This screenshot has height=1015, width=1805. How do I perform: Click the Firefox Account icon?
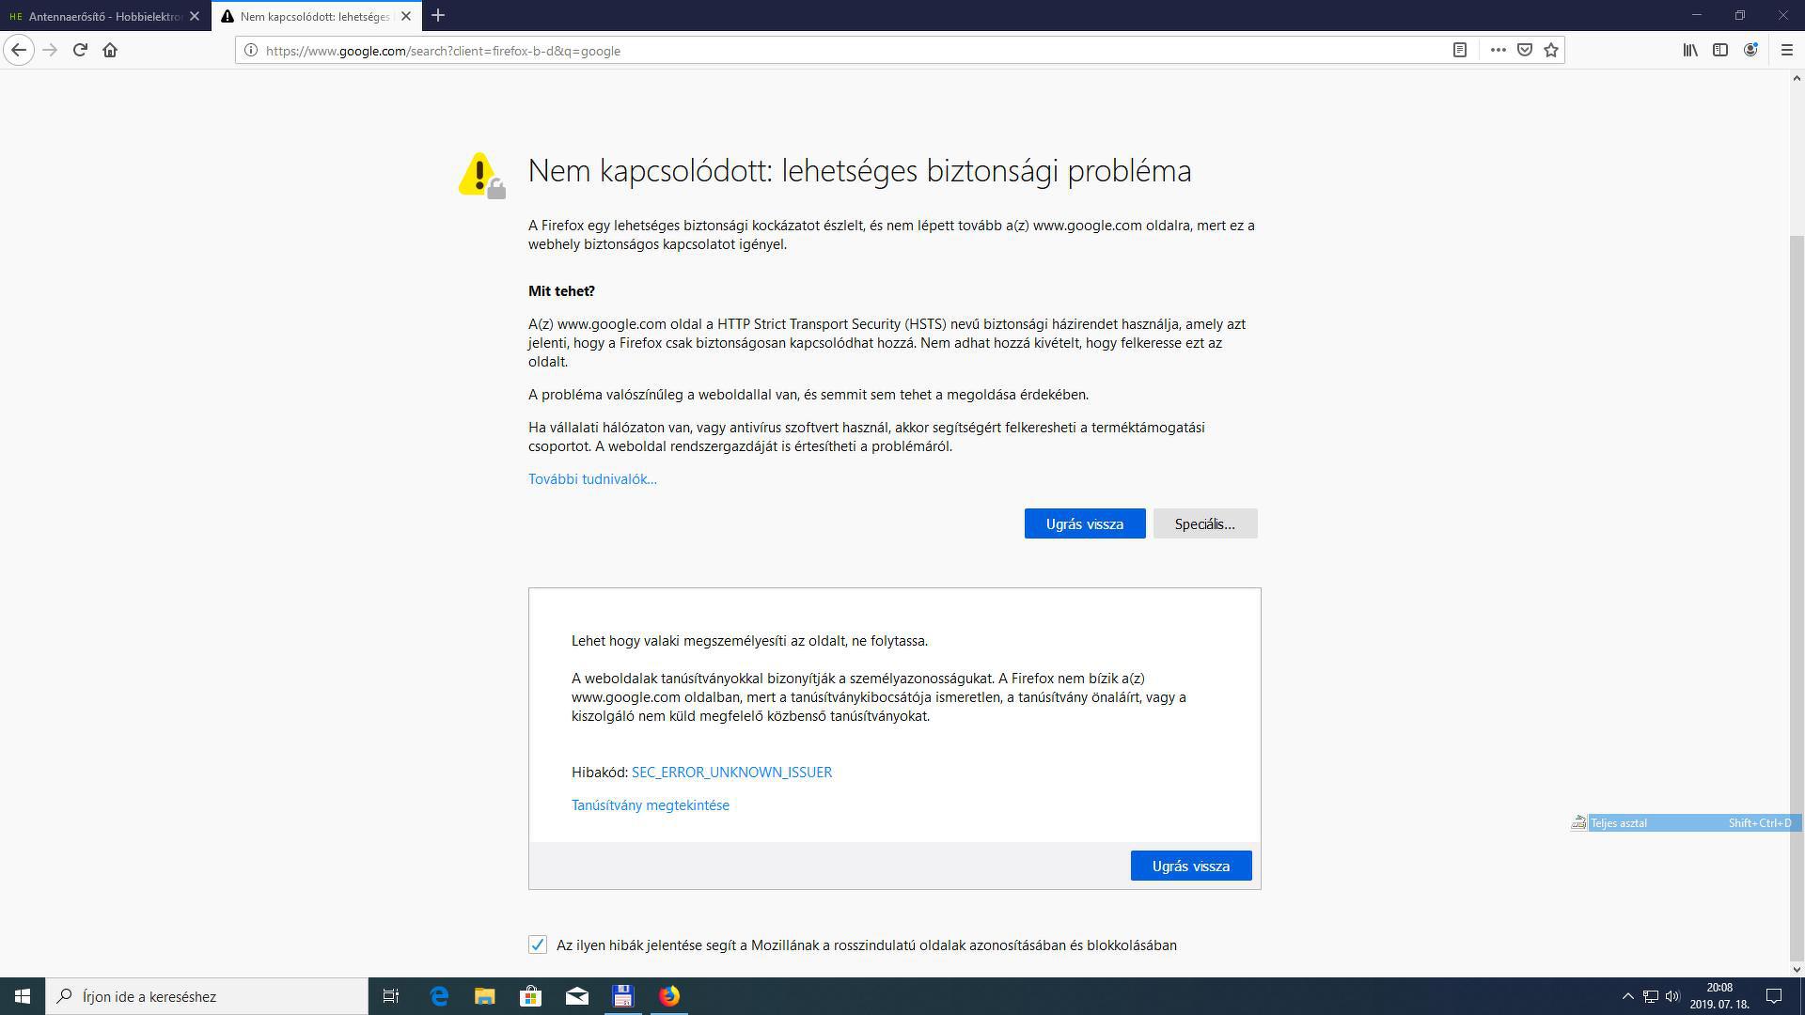click(1750, 50)
